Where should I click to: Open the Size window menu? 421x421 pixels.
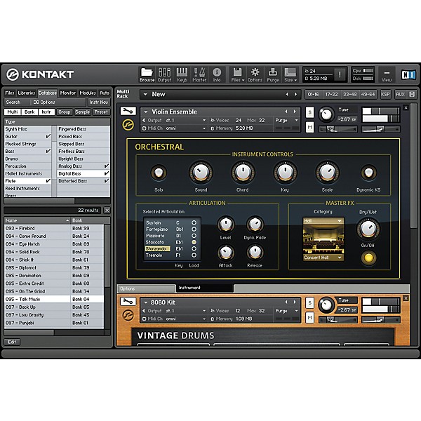tap(290, 74)
